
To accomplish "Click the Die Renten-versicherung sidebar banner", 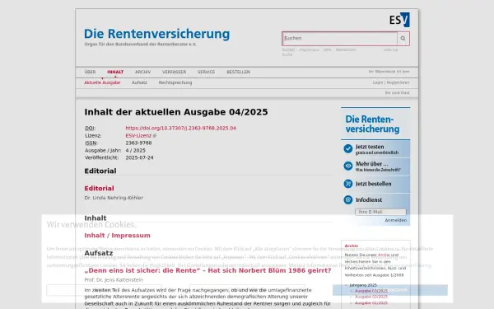I will click(x=375, y=124).
